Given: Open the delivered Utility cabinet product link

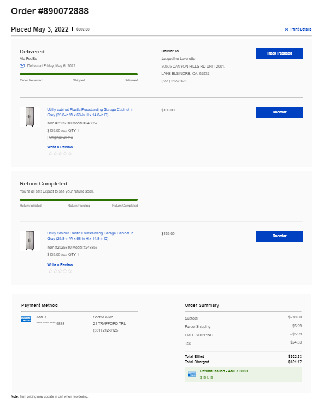Looking at the screenshot, I should (90, 112).
